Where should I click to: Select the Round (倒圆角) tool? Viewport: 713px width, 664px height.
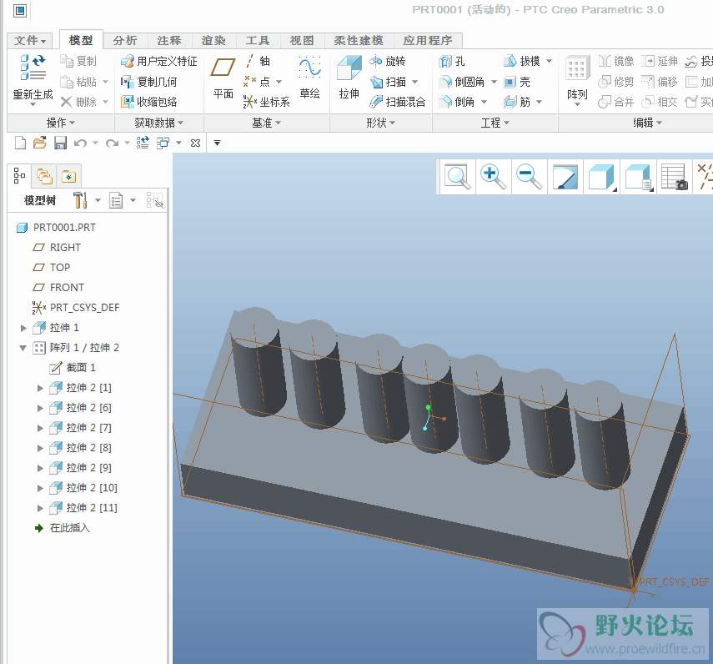461,82
